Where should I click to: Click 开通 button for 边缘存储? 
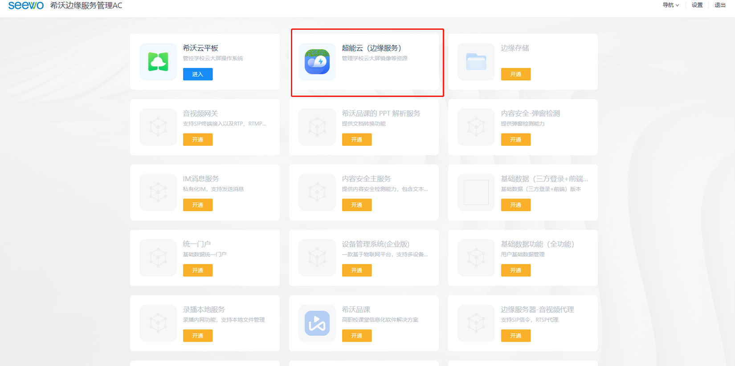click(516, 74)
